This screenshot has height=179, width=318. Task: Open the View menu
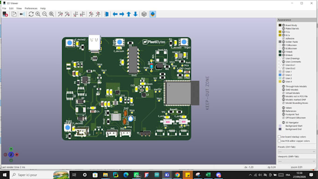tap(19, 8)
